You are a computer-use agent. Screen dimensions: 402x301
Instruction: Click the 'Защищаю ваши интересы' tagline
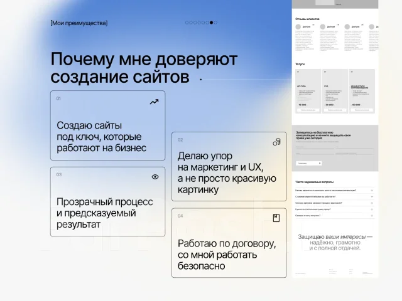tap(335, 243)
